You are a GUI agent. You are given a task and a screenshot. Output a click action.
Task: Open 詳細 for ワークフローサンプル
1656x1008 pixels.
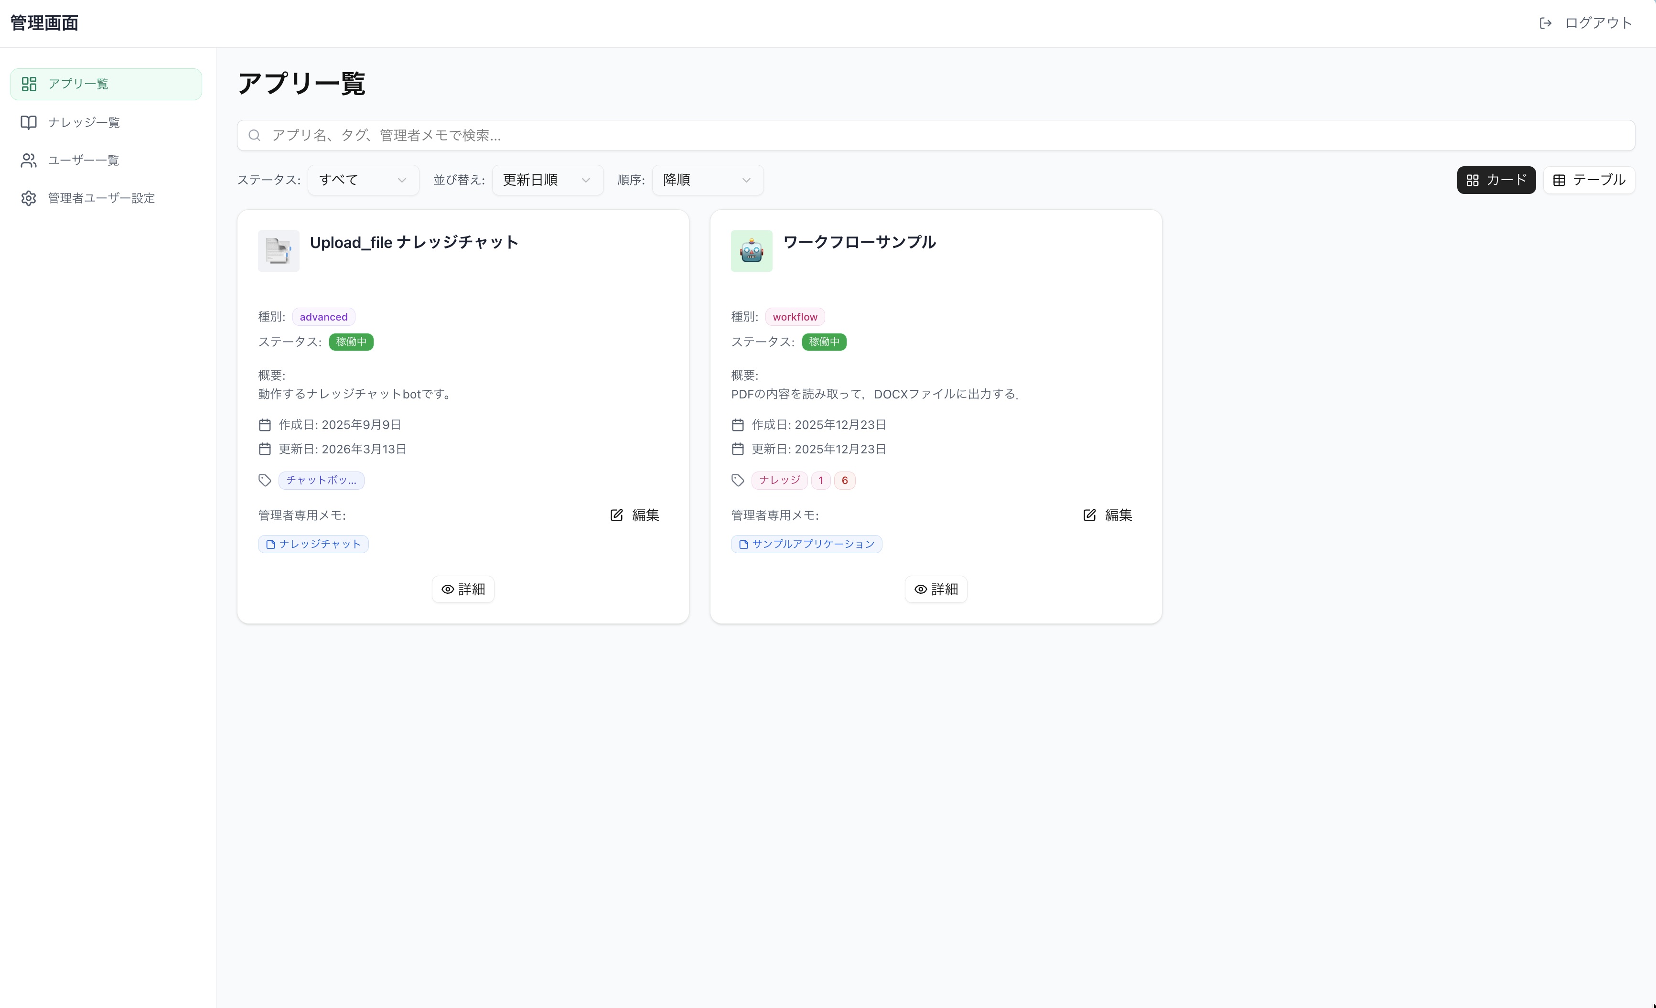(x=936, y=590)
